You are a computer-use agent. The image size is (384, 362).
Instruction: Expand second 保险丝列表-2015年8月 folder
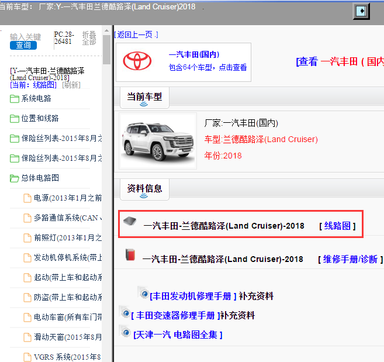(62, 158)
